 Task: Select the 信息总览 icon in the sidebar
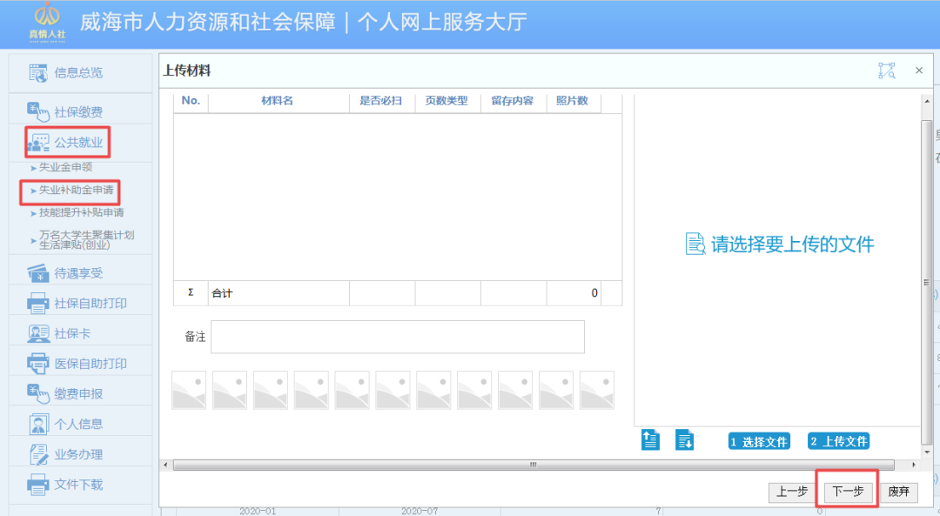click(37, 73)
